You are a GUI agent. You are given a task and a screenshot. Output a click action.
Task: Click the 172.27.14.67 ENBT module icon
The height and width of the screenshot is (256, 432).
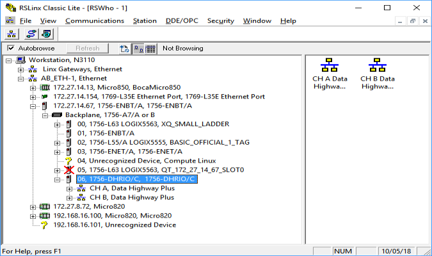click(44, 106)
